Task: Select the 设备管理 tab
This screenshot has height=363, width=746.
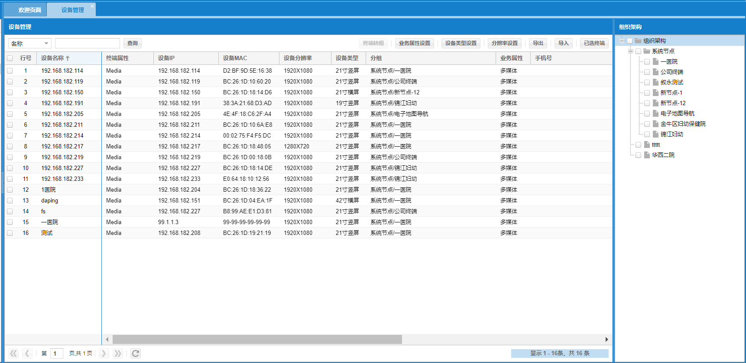Action: pos(72,10)
